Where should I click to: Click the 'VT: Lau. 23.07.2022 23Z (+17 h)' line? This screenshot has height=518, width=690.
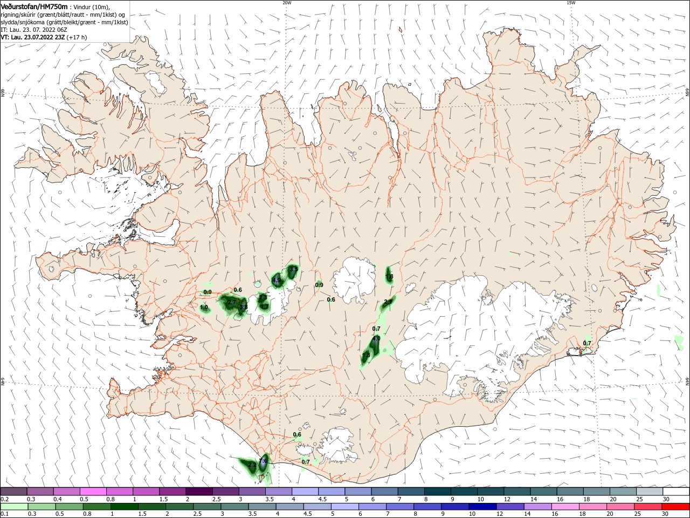click(44, 37)
